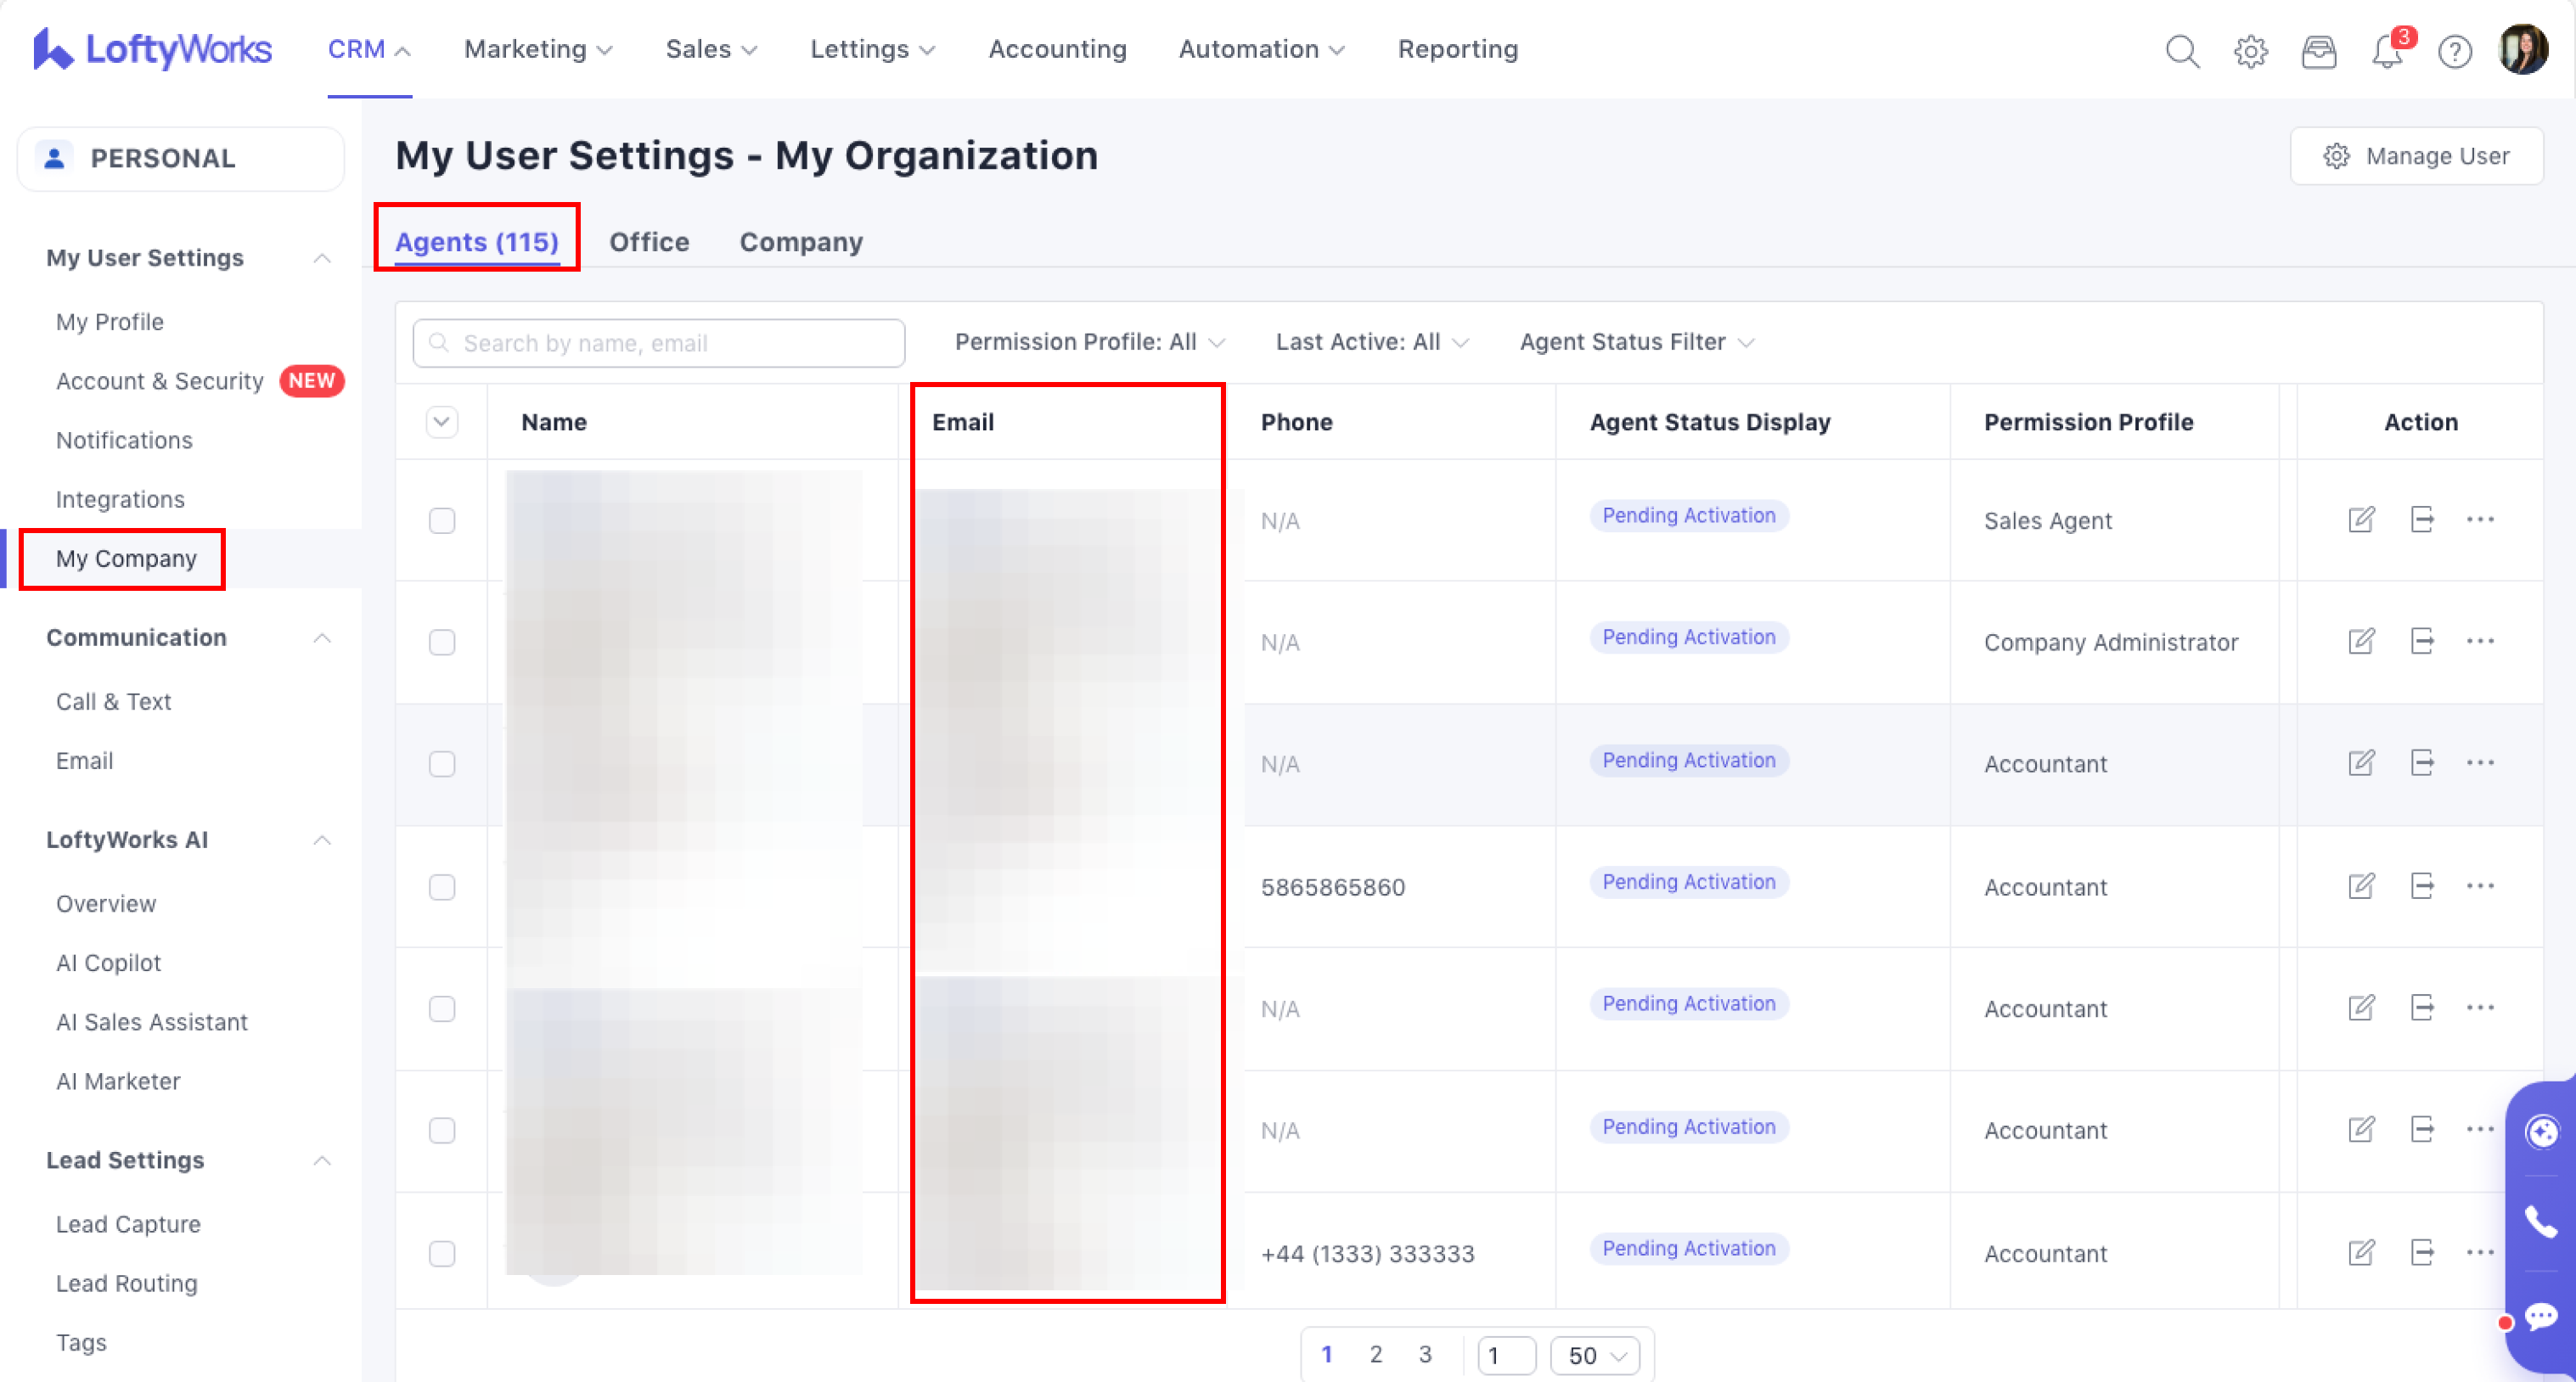
Task: Open the Lettings menu
Action: pos(872,49)
